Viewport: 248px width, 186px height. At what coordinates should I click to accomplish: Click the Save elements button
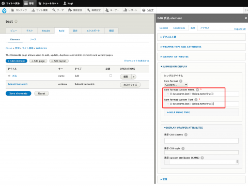[x=19, y=94]
